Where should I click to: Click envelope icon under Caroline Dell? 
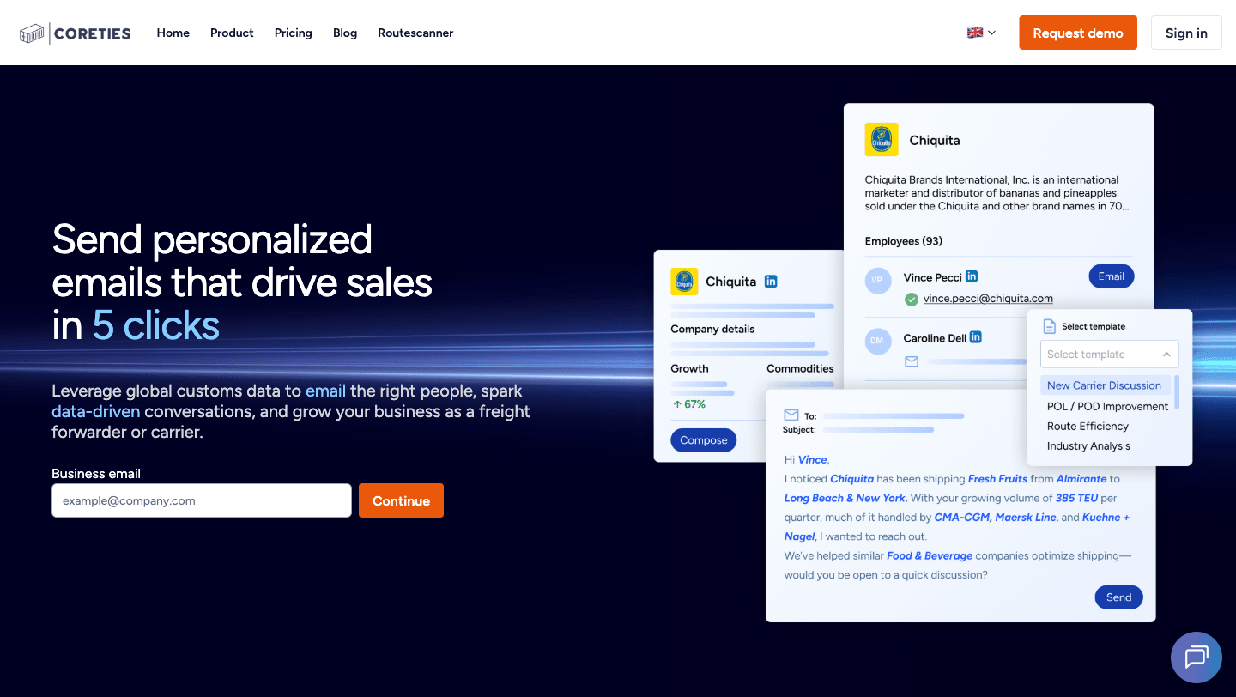coord(912,361)
